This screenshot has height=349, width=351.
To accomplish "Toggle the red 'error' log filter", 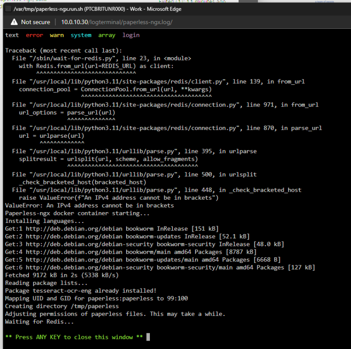I will pyautogui.click(x=34, y=35).
